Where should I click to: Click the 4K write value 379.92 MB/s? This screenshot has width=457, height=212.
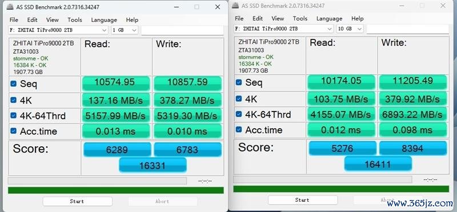(x=413, y=99)
